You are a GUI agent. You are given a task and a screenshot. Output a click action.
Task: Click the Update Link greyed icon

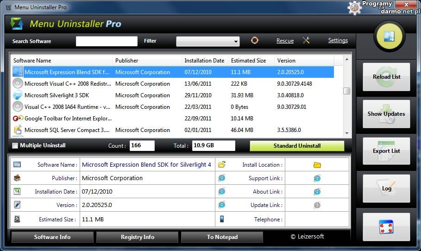point(317,205)
